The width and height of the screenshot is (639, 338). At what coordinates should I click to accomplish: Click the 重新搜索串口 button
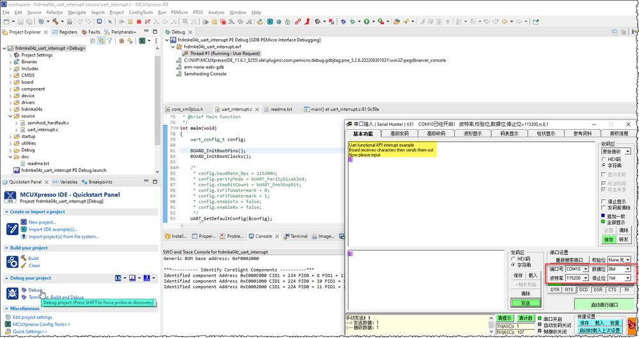[x=569, y=260]
